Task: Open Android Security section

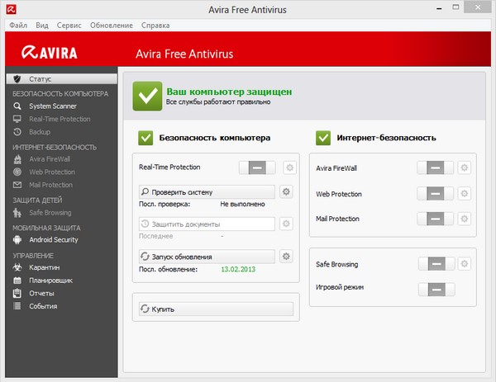Action: 53,239
